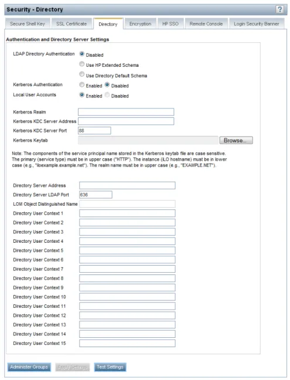Click the 'Authentication and Directory Server Settings' heading
Screen dimensions: 290x380
[57, 39]
